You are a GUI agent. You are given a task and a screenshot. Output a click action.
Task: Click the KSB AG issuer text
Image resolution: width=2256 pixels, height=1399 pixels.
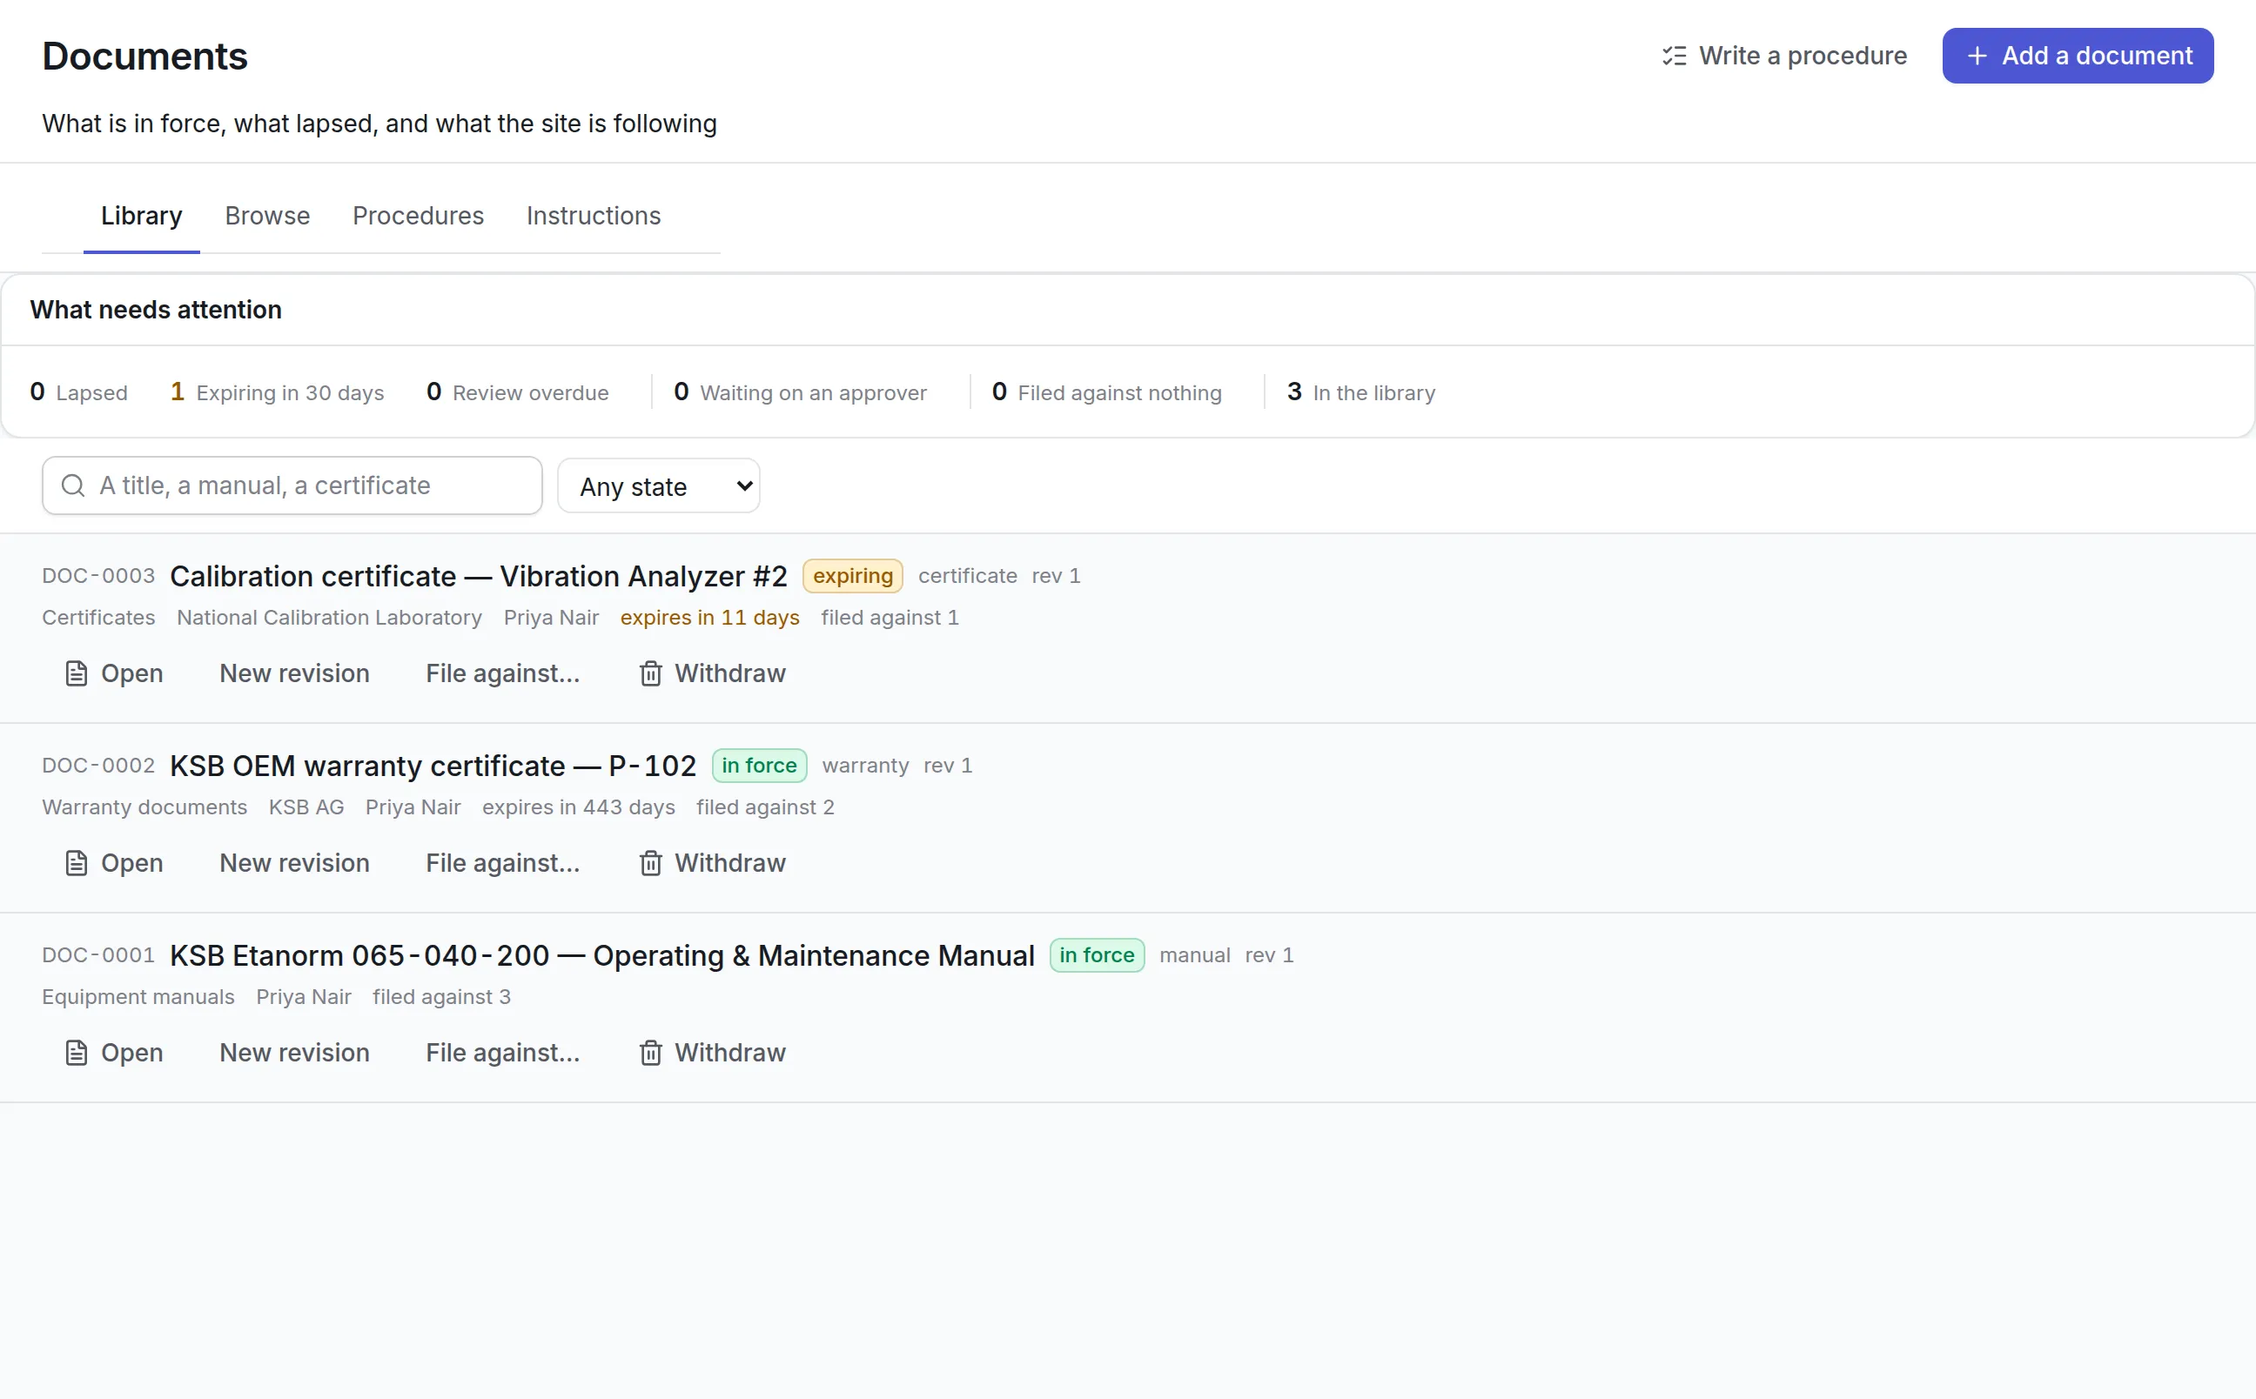tap(306, 807)
